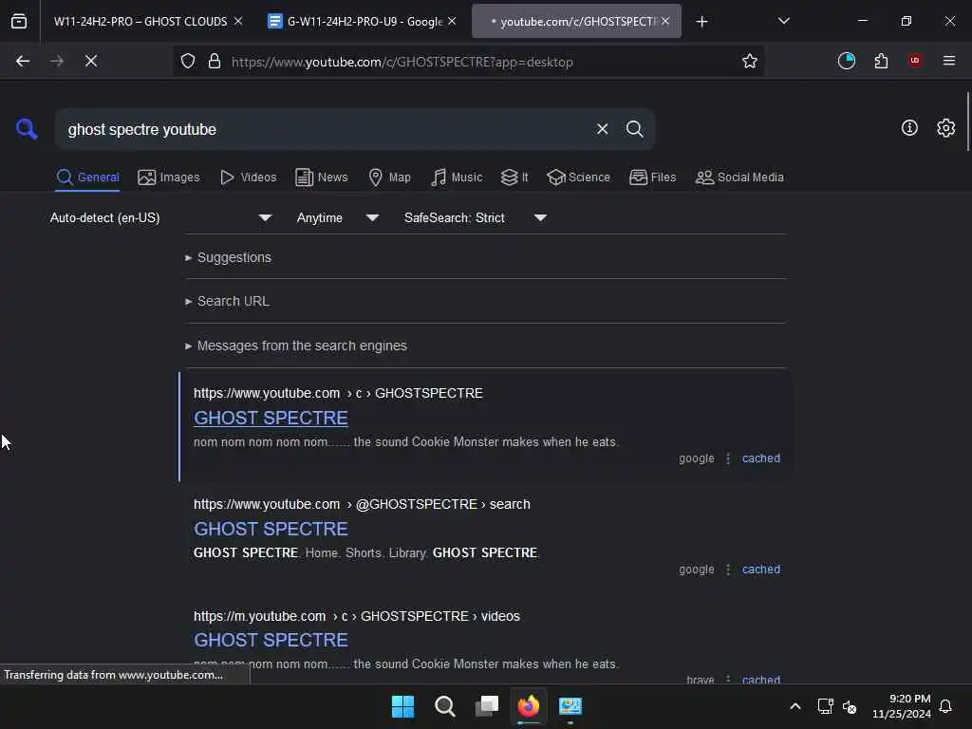
Task: List all tabs dropdown arrow
Action: click(x=783, y=21)
